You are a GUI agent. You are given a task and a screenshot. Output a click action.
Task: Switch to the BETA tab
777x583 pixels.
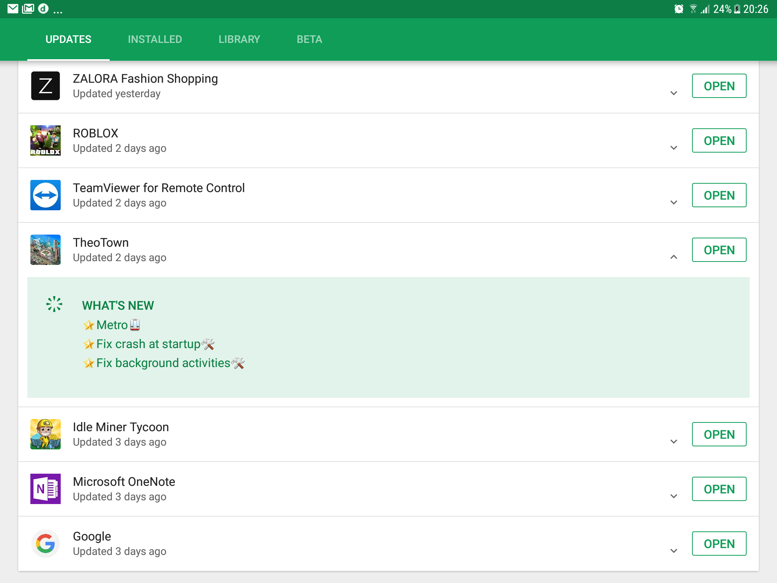[x=310, y=39]
